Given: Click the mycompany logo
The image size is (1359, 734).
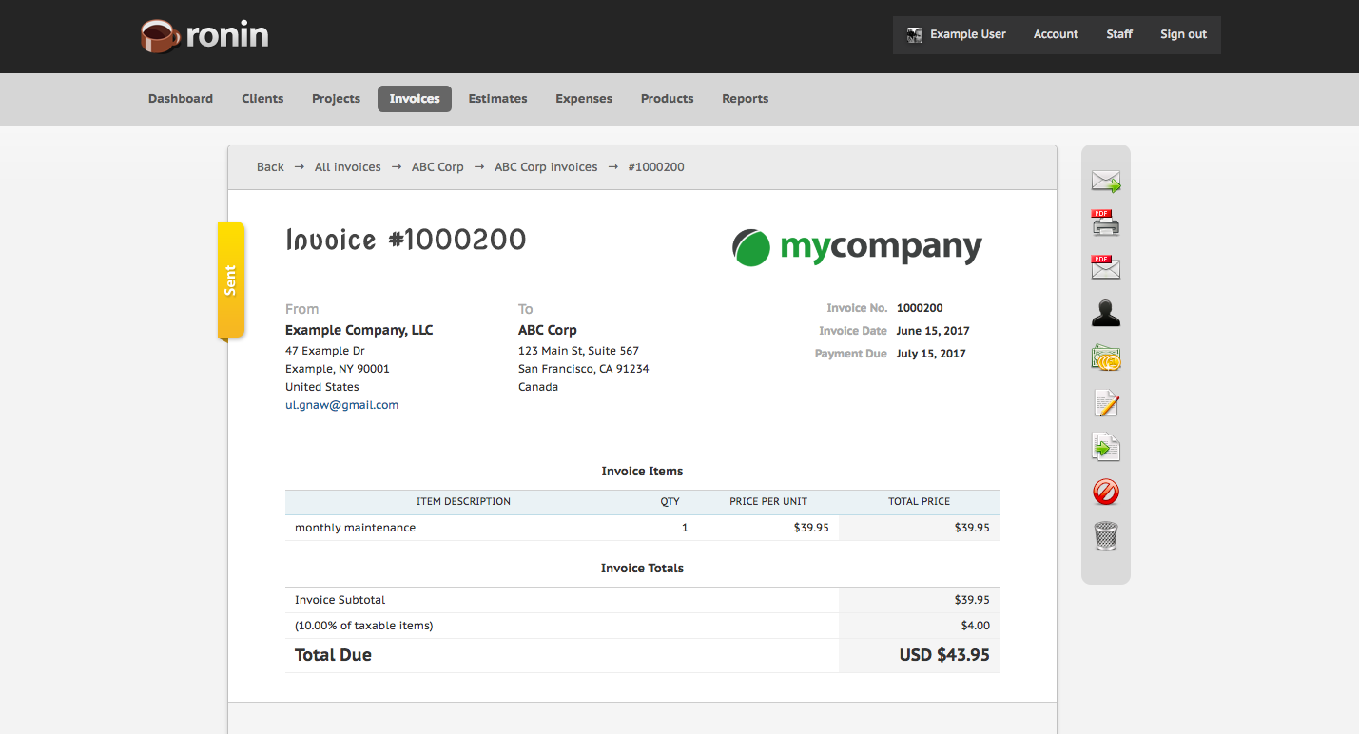Looking at the screenshot, I should click(857, 247).
